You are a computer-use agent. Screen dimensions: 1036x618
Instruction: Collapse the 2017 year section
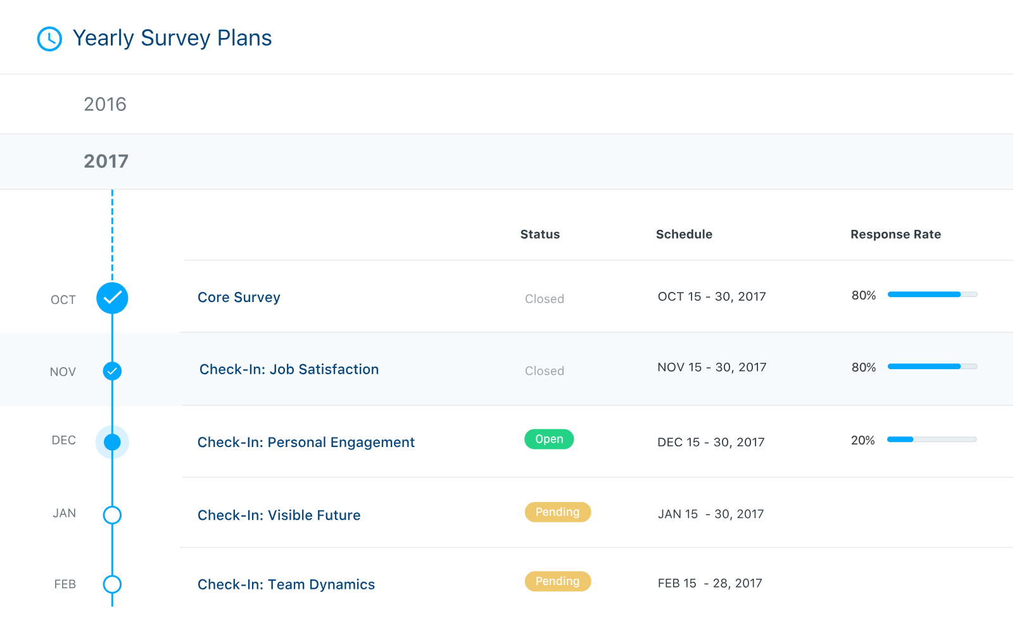pos(507,161)
